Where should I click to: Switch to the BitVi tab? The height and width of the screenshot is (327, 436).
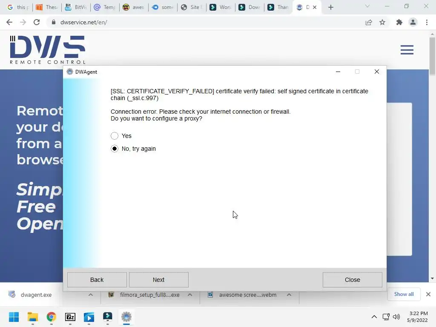pyautogui.click(x=76, y=7)
